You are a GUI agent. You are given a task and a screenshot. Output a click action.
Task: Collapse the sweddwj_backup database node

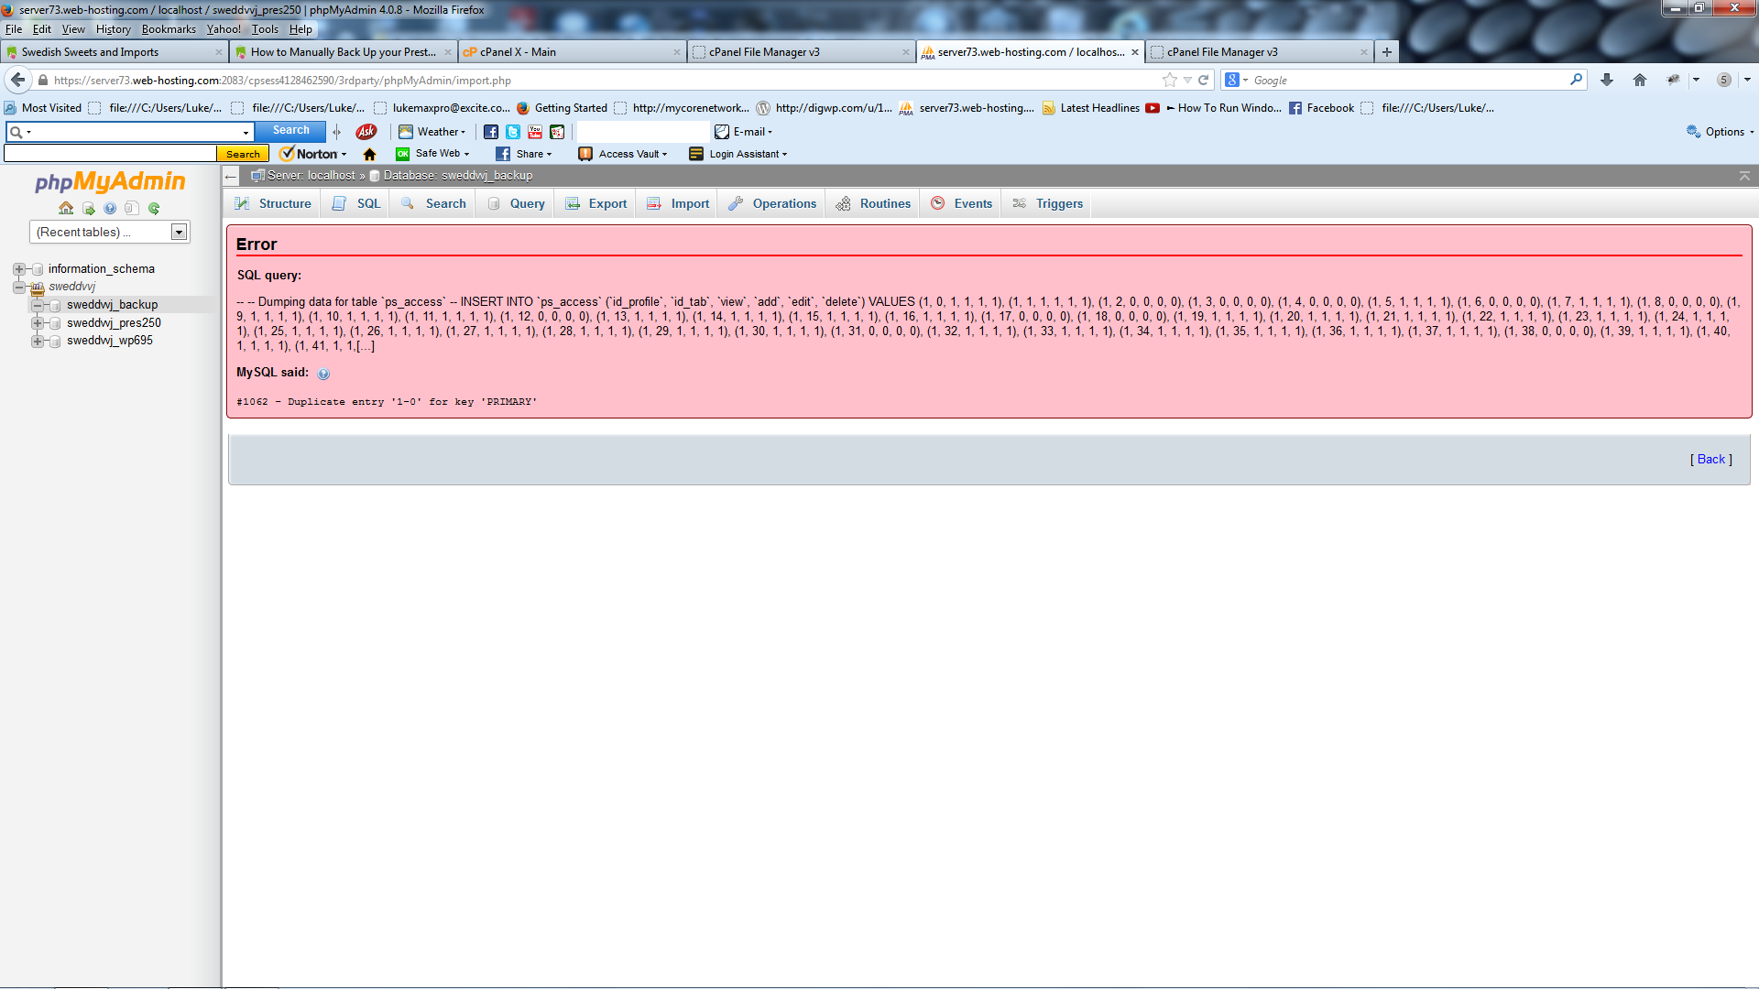click(x=37, y=305)
